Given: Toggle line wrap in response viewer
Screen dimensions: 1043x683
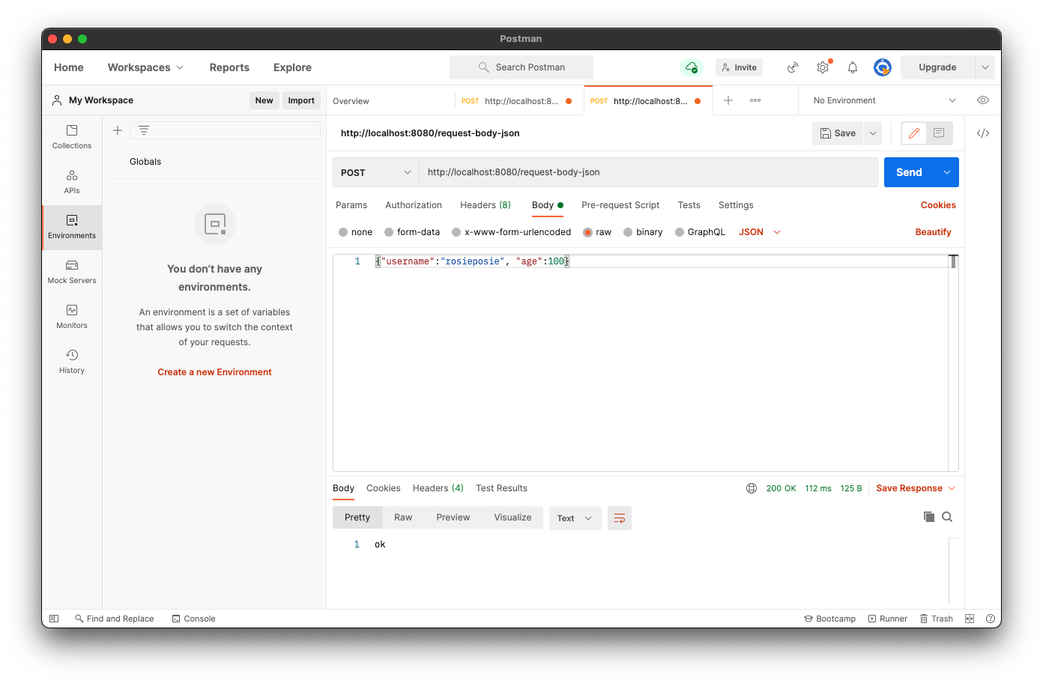Looking at the screenshot, I should click(620, 518).
